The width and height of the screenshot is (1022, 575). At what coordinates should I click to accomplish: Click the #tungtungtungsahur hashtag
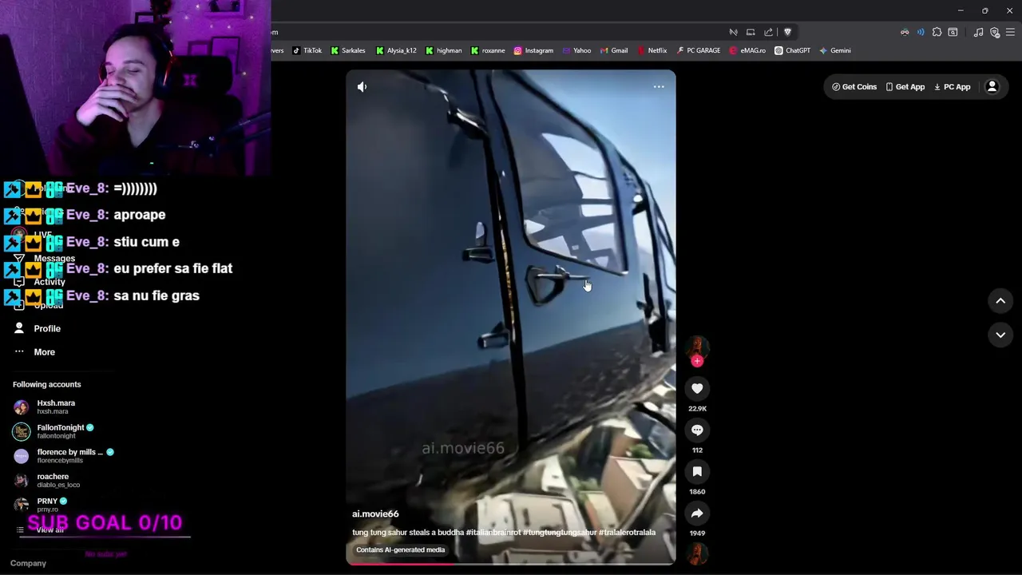pos(560,533)
